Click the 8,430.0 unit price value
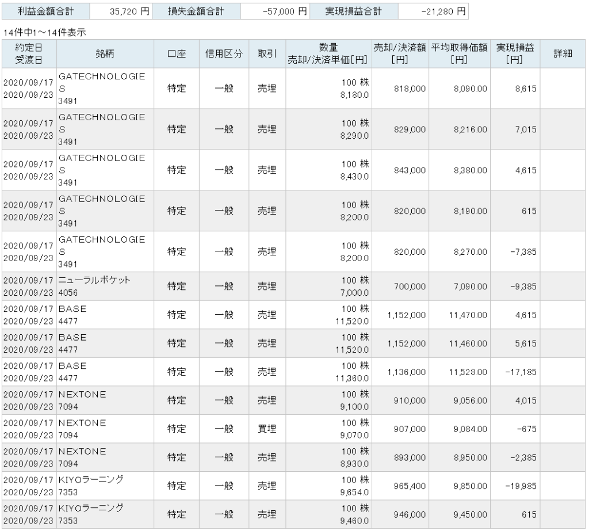The height and width of the screenshot is (531, 589). click(x=354, y=177)
